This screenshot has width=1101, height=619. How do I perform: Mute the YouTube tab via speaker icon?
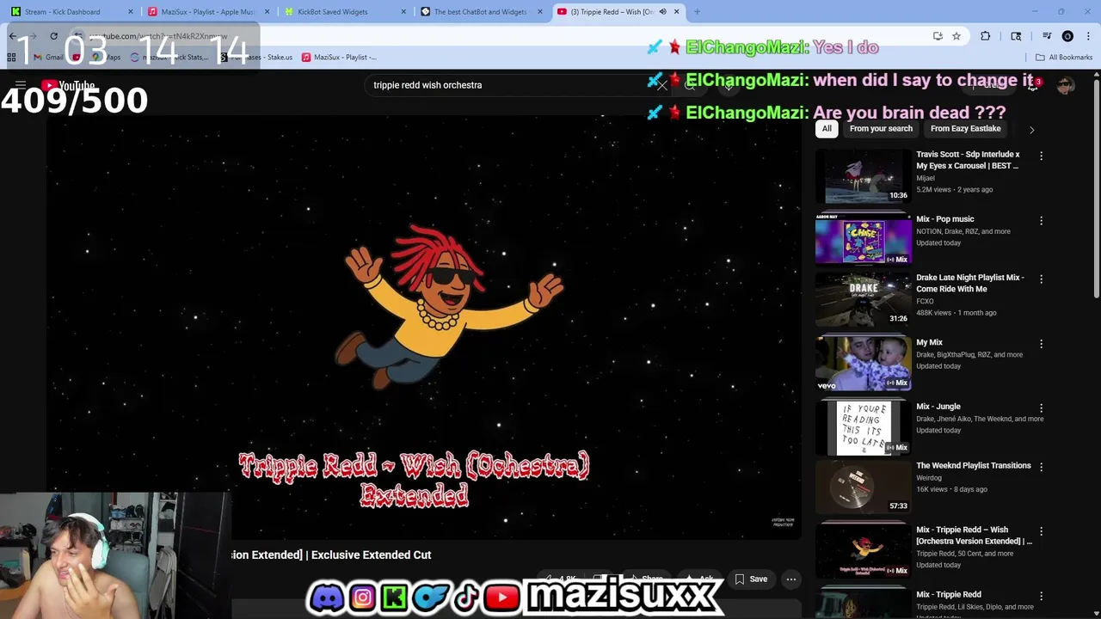pos(662,12)
